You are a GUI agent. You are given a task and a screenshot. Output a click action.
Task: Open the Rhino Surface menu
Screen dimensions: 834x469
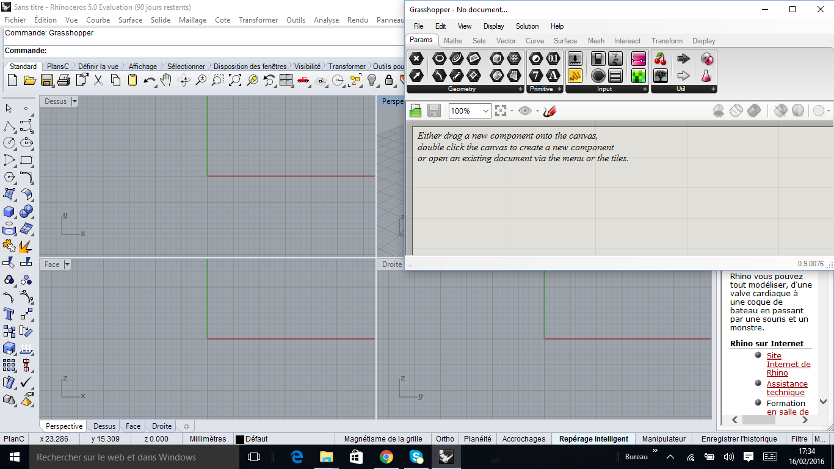coord(130,20)
